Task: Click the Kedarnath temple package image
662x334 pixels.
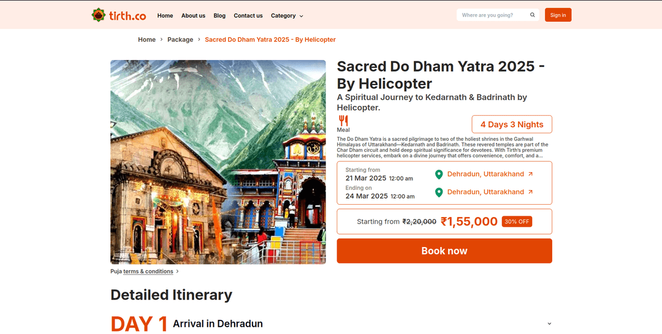Action: [x=218, y=162]
